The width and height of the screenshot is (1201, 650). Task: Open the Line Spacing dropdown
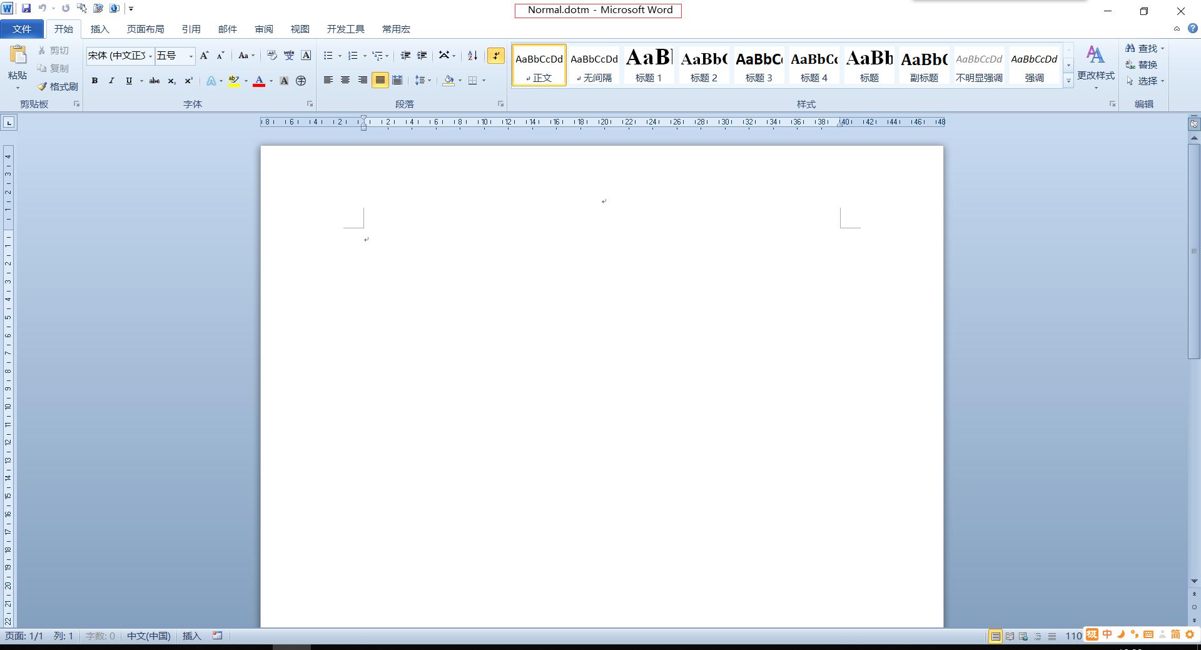[x=423, y=80]
